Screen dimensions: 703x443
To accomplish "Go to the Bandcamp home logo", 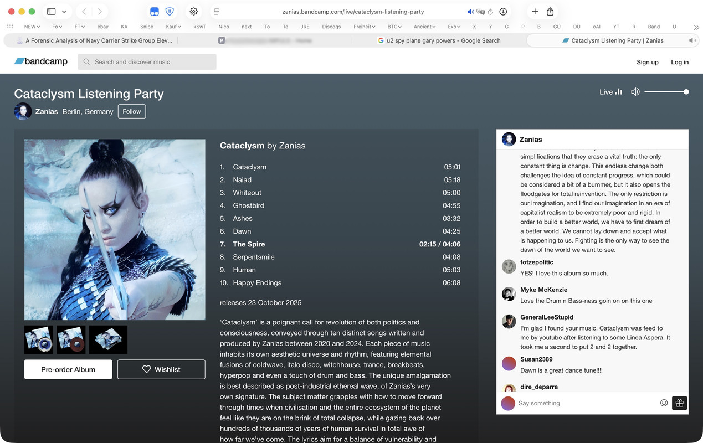I will tap(41, 61).
